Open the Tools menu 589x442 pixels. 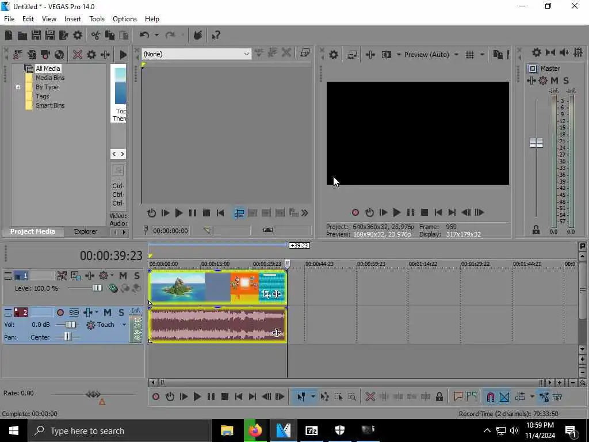pyautogui.click(x=97, y=19)
